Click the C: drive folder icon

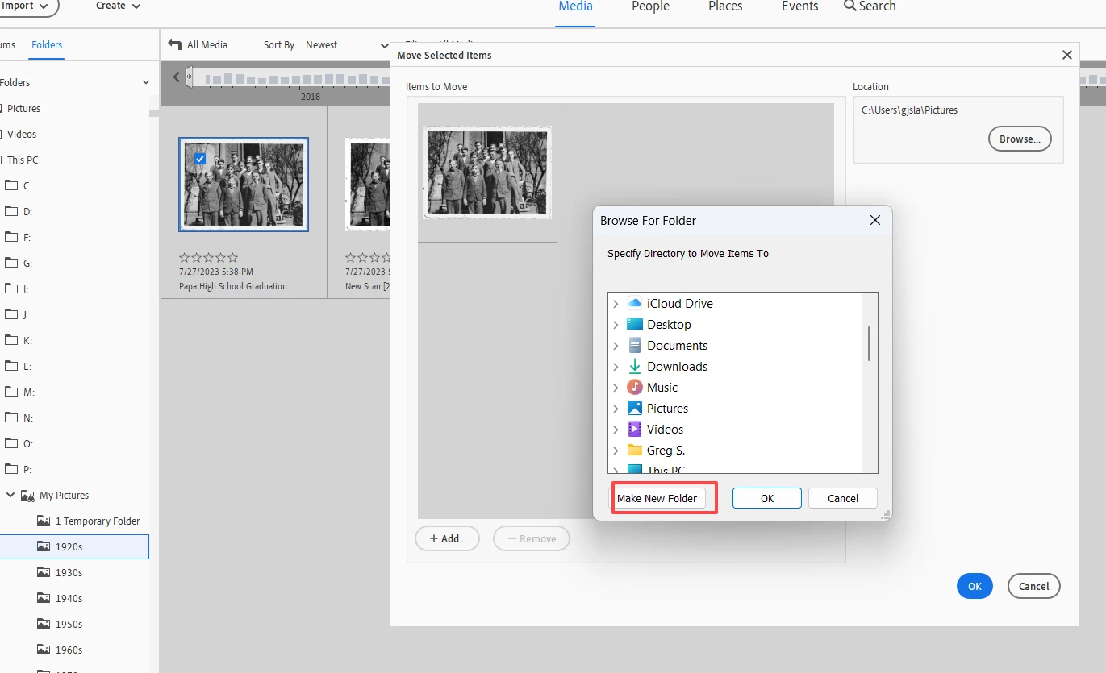click(x=11, y=185)
